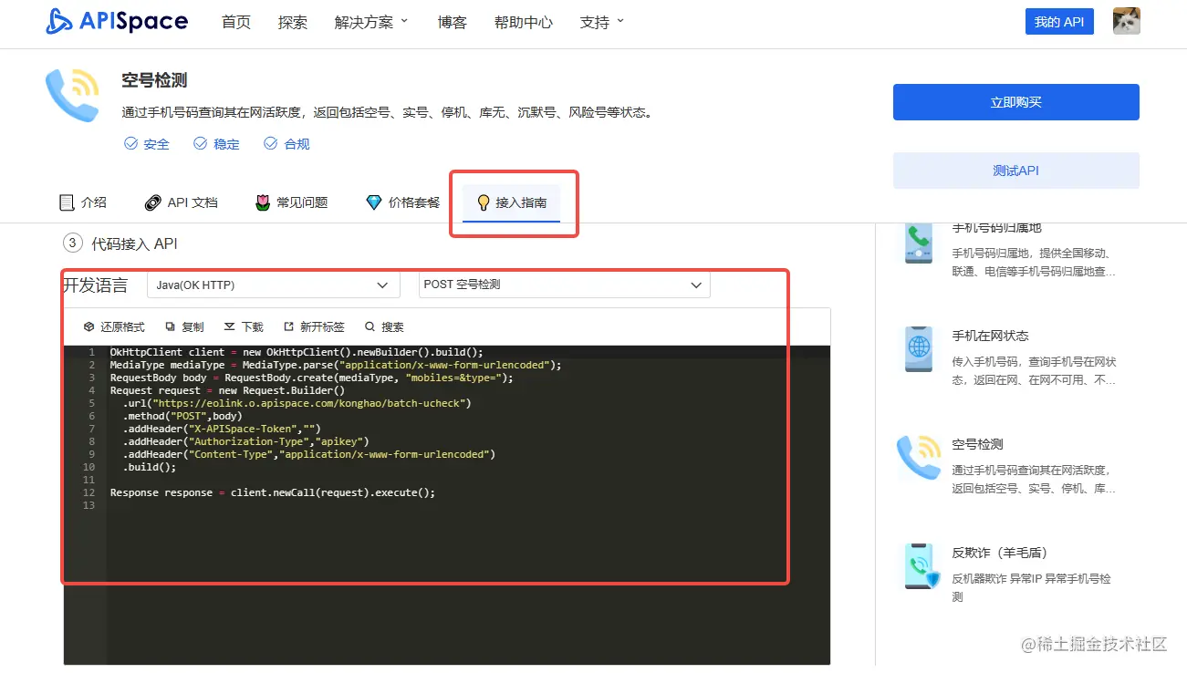1187x673 pixels.
Task: Click the .method("POST",body) code line
Action: pyautogui.click(x=182, y=415)
